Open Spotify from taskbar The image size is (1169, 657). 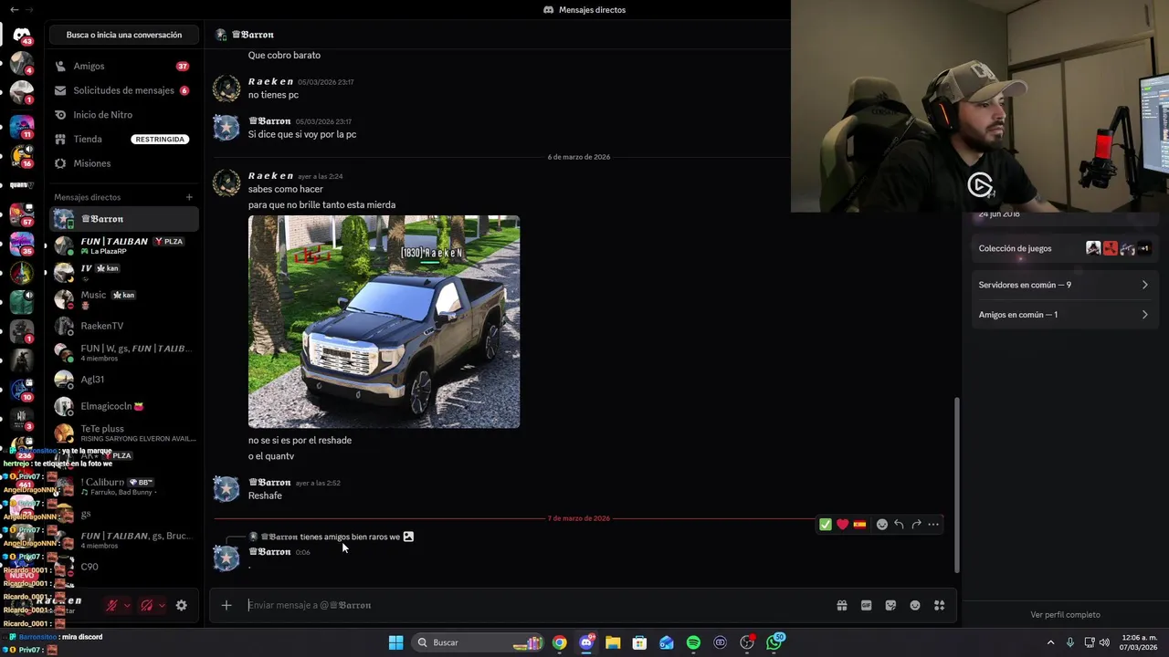[x=693, y=642]
